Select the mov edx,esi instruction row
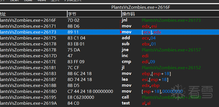The height and width of the screenshot is (107, 219). (x=110, y=26)
